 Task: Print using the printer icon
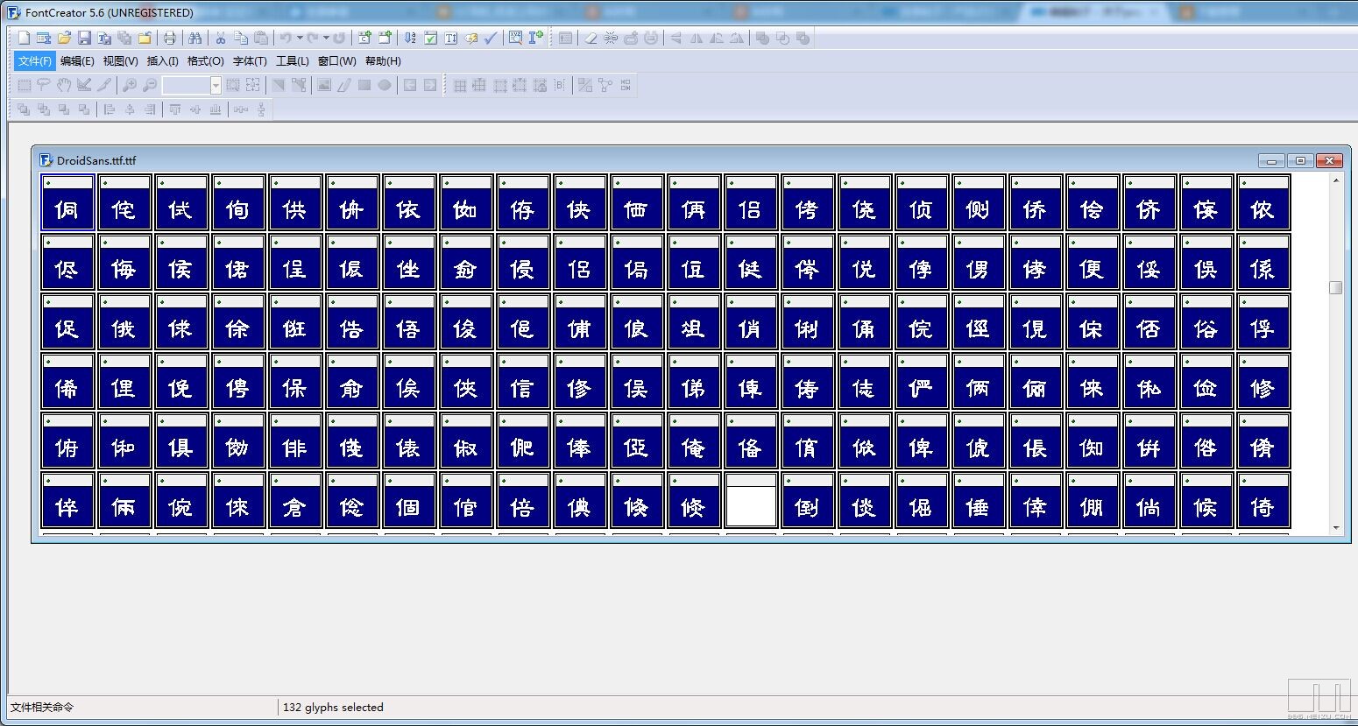tap(169, 38)
